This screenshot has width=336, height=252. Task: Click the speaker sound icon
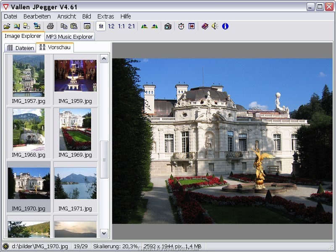coord(215,26)
